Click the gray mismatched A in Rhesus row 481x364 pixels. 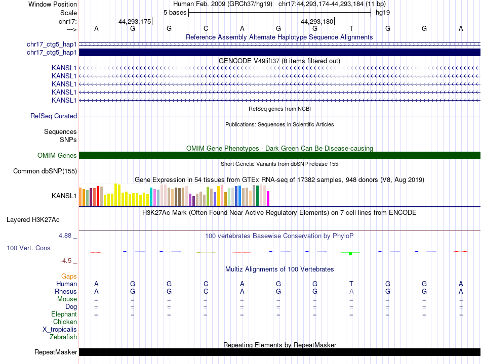(x=351, y=292)
